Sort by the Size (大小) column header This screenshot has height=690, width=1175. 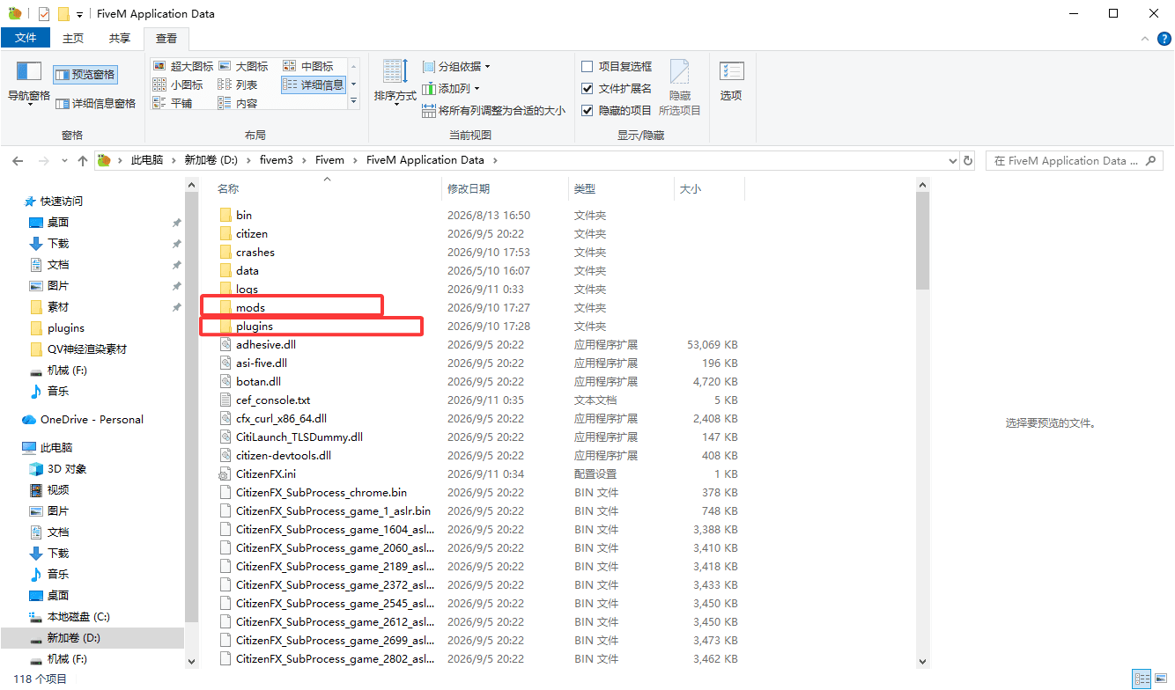coord(710,188)
